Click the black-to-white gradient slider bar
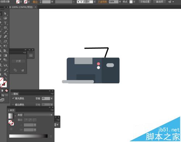The height and width of the screenshot is (142, 181). point(28,136)
